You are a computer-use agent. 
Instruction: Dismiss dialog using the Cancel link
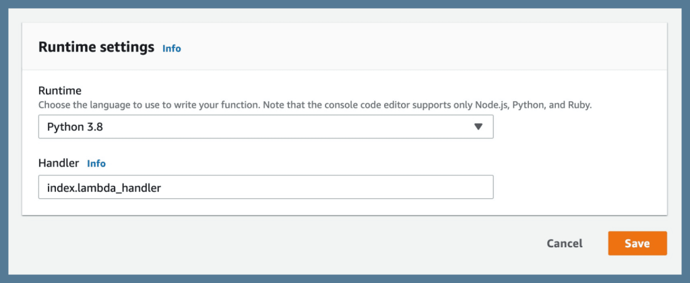(x=565, y=243)
